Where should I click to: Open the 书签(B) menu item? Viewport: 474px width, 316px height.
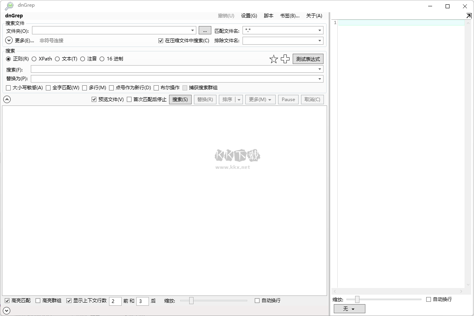pos(290,15)
